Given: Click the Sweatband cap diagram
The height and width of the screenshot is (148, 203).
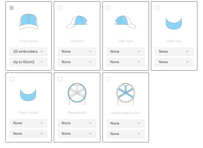Looking at the screenshot, I should coord(77,93).
